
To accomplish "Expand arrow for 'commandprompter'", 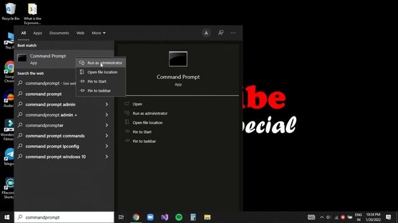I will [x=106, y=125].
